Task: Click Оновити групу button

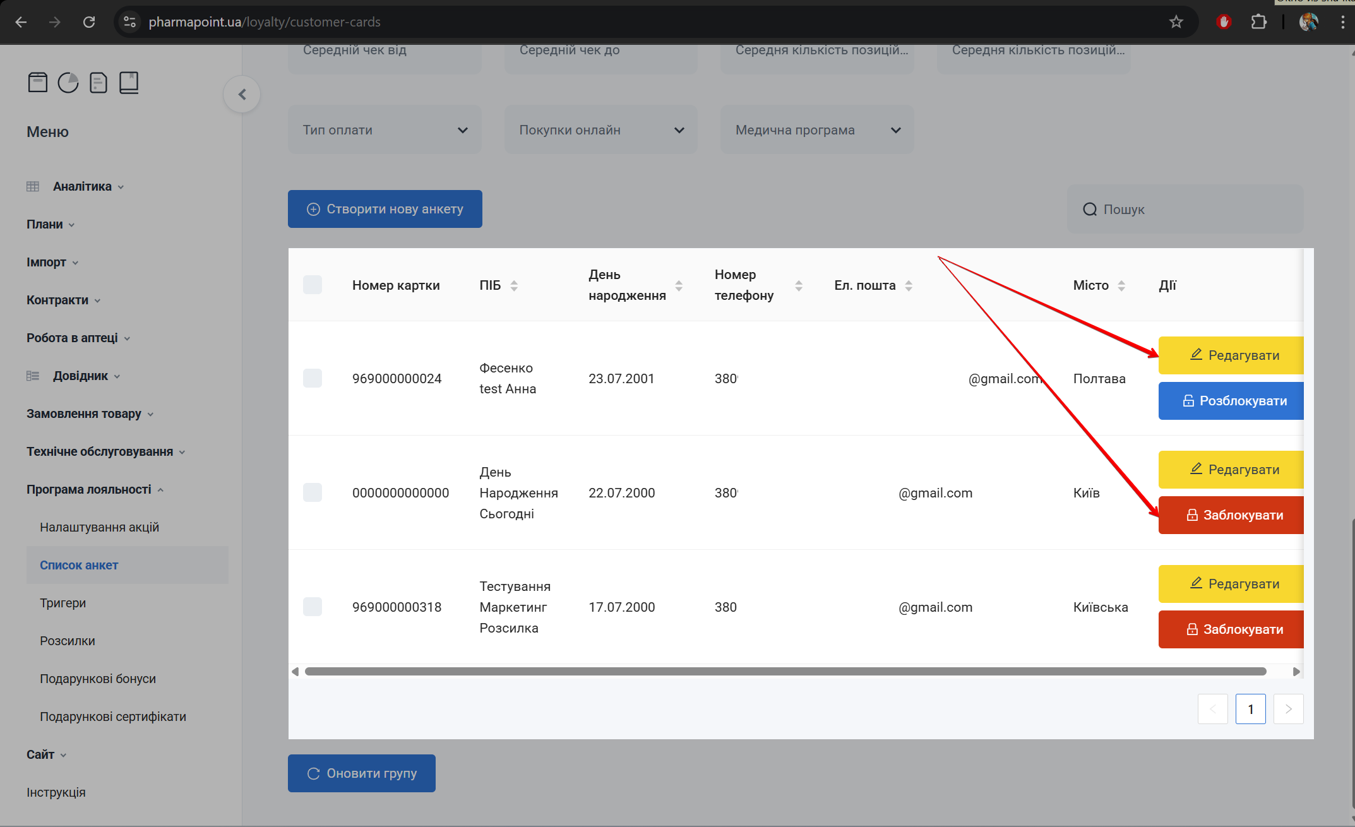Action: [x=362, y=773]
